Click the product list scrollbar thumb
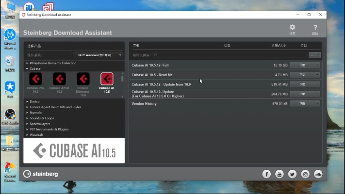The height and width of the screenshot is (194, 345). pyautogui.click(x=122, y=79)
